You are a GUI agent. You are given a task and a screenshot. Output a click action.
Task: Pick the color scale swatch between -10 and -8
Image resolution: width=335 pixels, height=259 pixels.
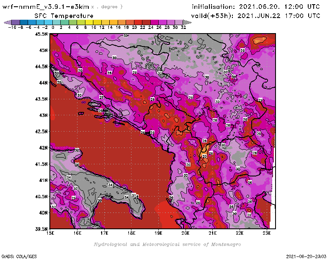[16, 22]
